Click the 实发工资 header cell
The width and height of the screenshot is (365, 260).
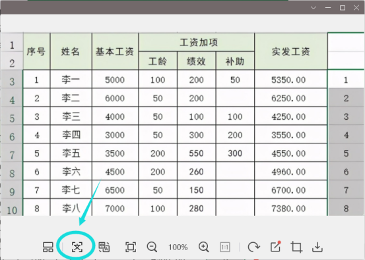291,51
